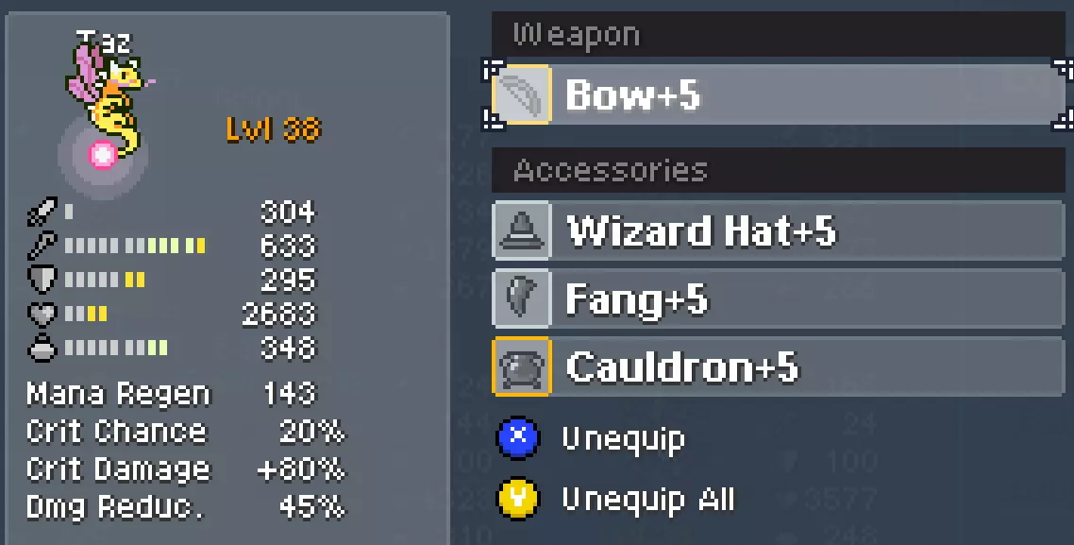Image resolution: width=1074 pixels, height=545 pixels.
Task: Open the Bow+5 weapon slot
Action: pyautogui.click(x=778, y=94)
